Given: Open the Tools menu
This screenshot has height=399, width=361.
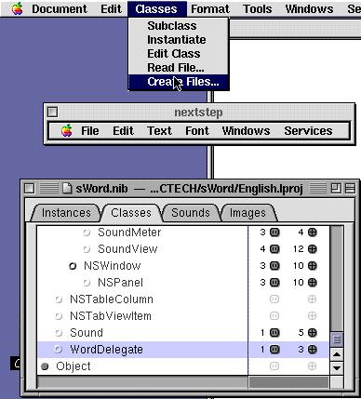Looking at the screenshot, I should coord(257,9).
